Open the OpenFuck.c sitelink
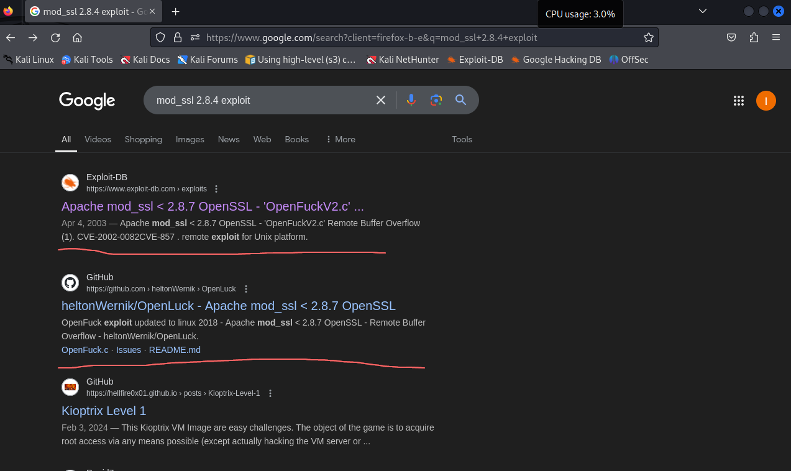791x471 pixels. click(x=85, y=350)
